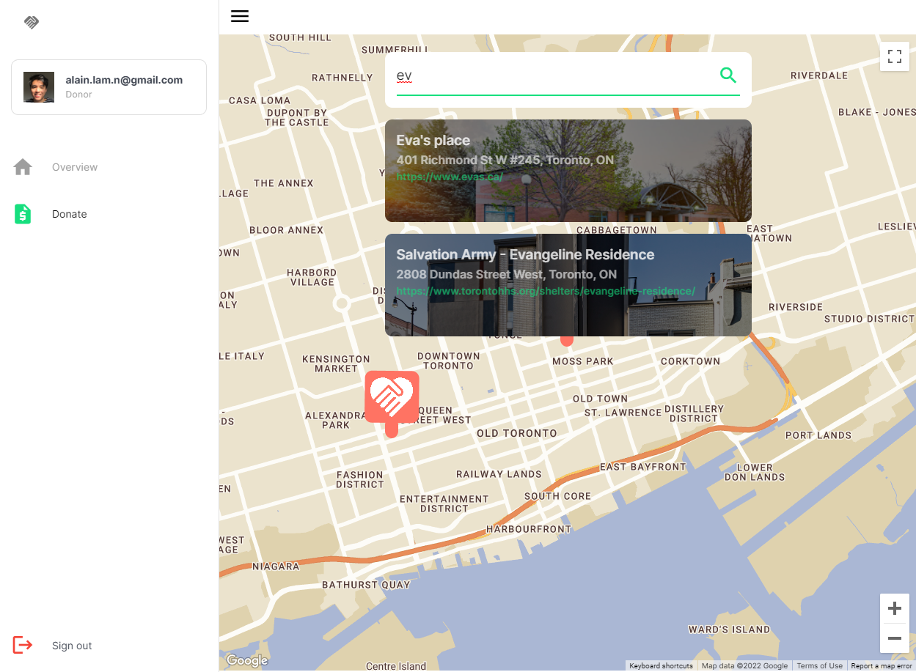Click the 'BLOOR ANNEX' map label
This screenshot has width=916, height=672.
[x=286, y=230]
